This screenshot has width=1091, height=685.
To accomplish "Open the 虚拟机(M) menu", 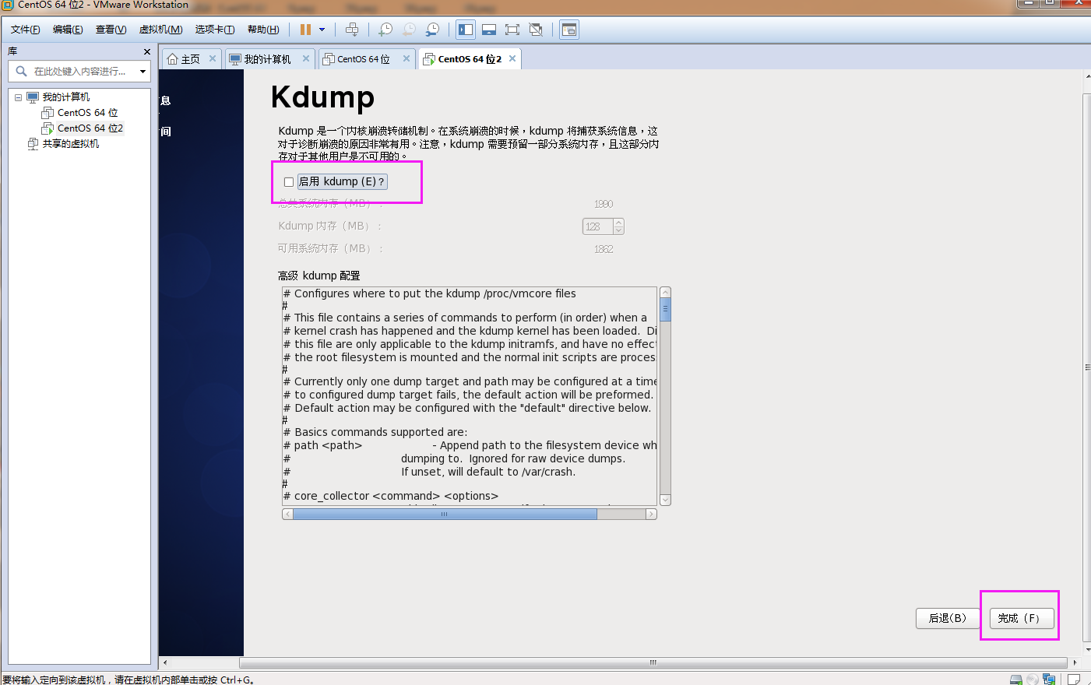I will pyautogui.click(x=160, y=30).
